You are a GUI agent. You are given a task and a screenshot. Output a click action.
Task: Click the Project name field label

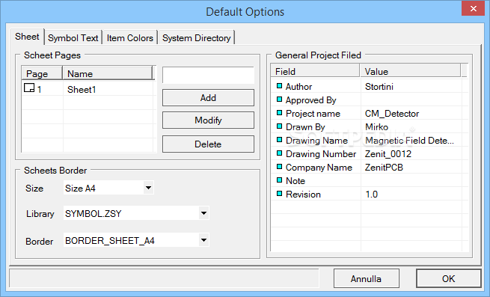coord(313,114)
